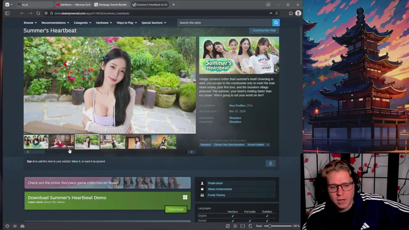This screenshot has width=409, height=230.
Task: Switch to the Interfaces — Moscow Exch tab
Action: (x=73, y=4)
